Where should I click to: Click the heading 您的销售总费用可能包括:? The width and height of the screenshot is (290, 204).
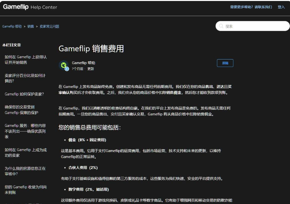coord(90,127)
